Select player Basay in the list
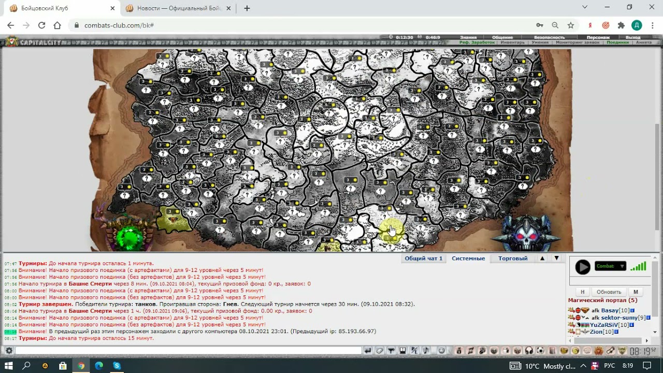This screenshot has width=663, height=373. coord(610,311)
